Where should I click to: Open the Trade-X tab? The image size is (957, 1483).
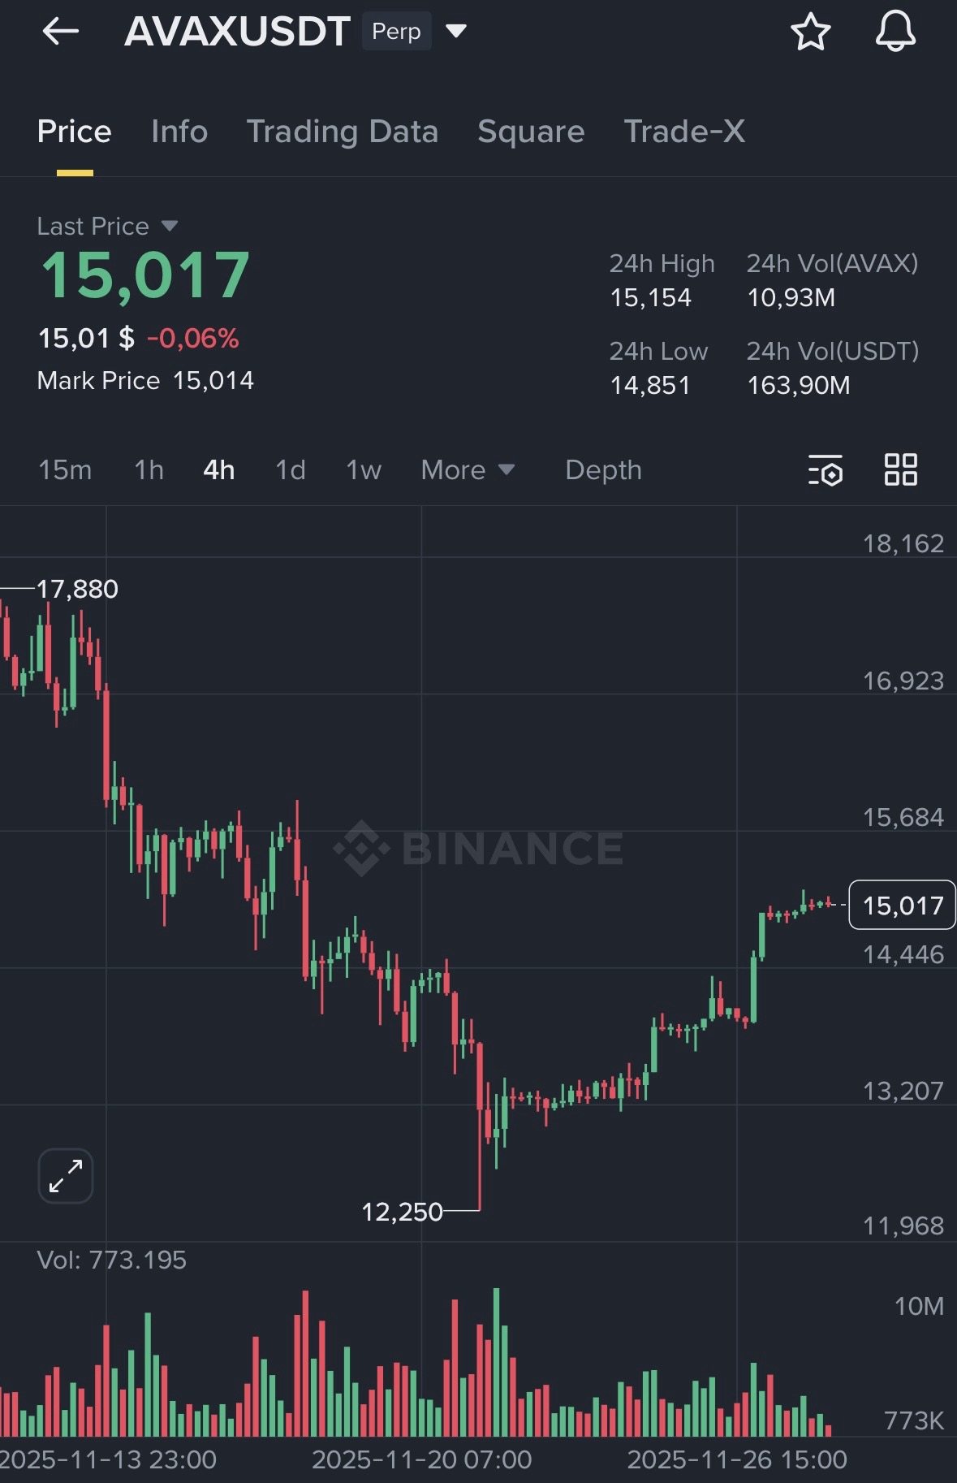pyautogui.click(x=684, y=132)
